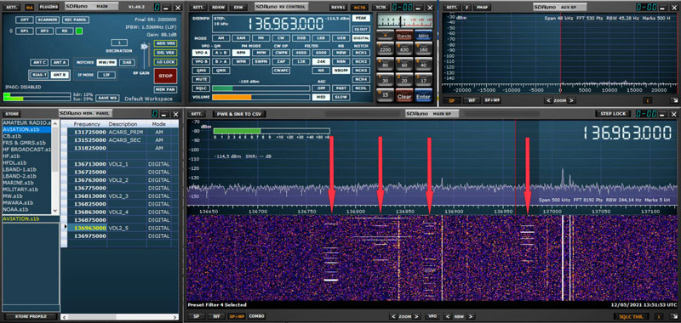Click the RSYN1 button
The image size is (681, 323).
(338, 8)
